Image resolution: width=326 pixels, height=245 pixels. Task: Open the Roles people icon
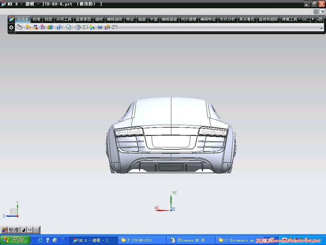[107, 27]
